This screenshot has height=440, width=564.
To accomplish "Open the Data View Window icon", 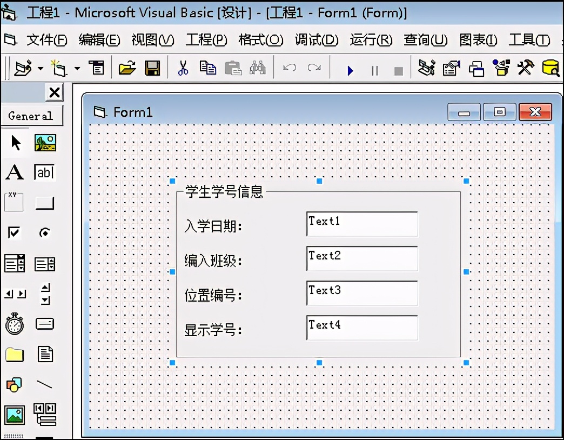I will (550, 68).
